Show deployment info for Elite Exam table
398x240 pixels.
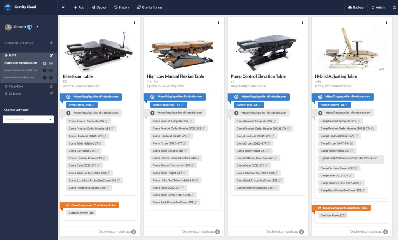point(134,231)
